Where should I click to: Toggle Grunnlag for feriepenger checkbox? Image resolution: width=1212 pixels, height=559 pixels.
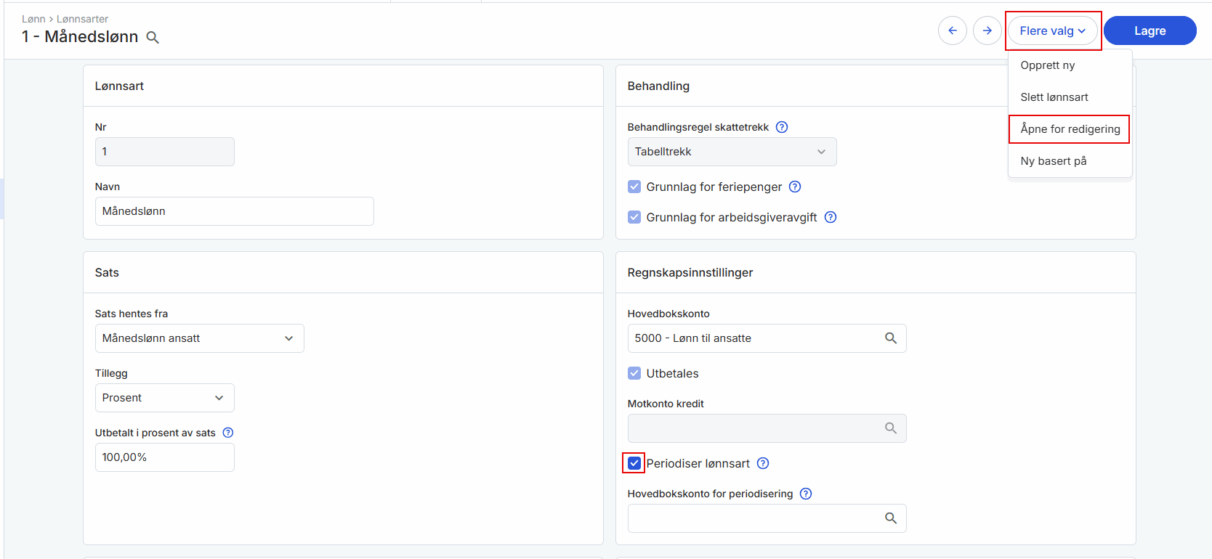pos(634,187)
